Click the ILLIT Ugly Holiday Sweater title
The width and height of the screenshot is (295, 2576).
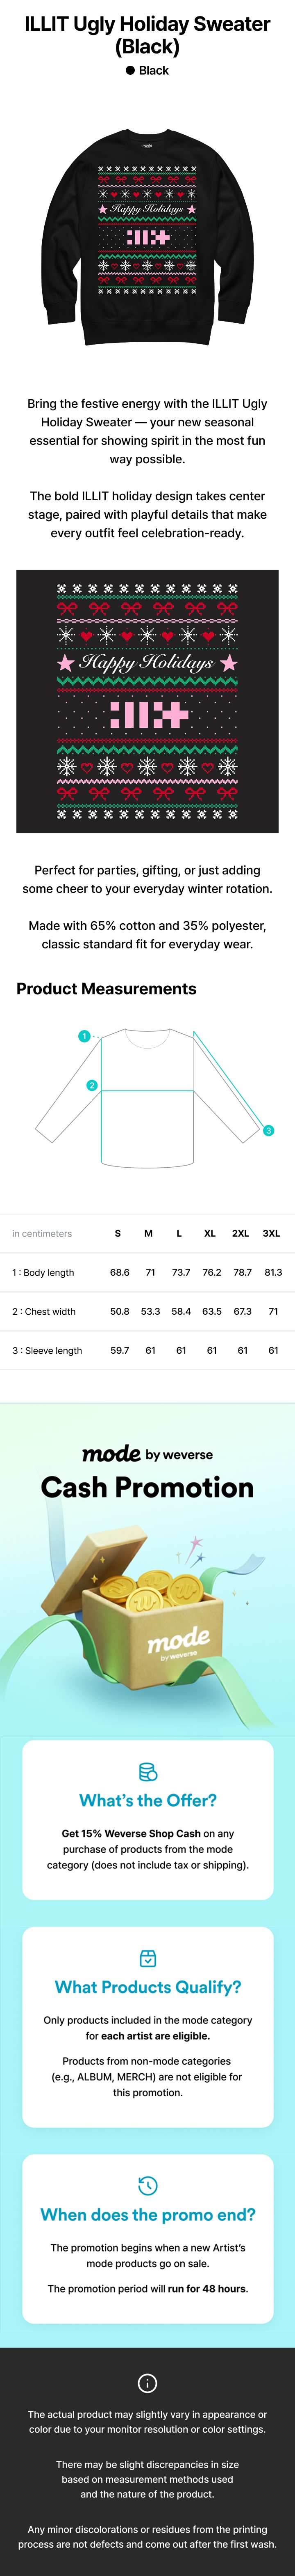pyautogui.click(x=147, y=34)
